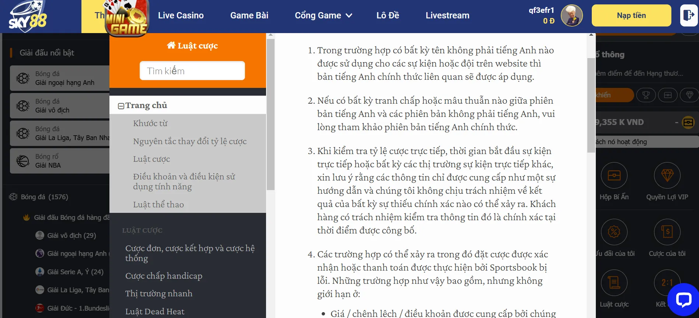Click the Nạp tiền deposit button
The image size is (699, 318).
(631, 15)
